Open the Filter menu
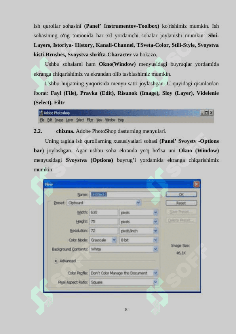The image size is (236, 334). [90, 120]
